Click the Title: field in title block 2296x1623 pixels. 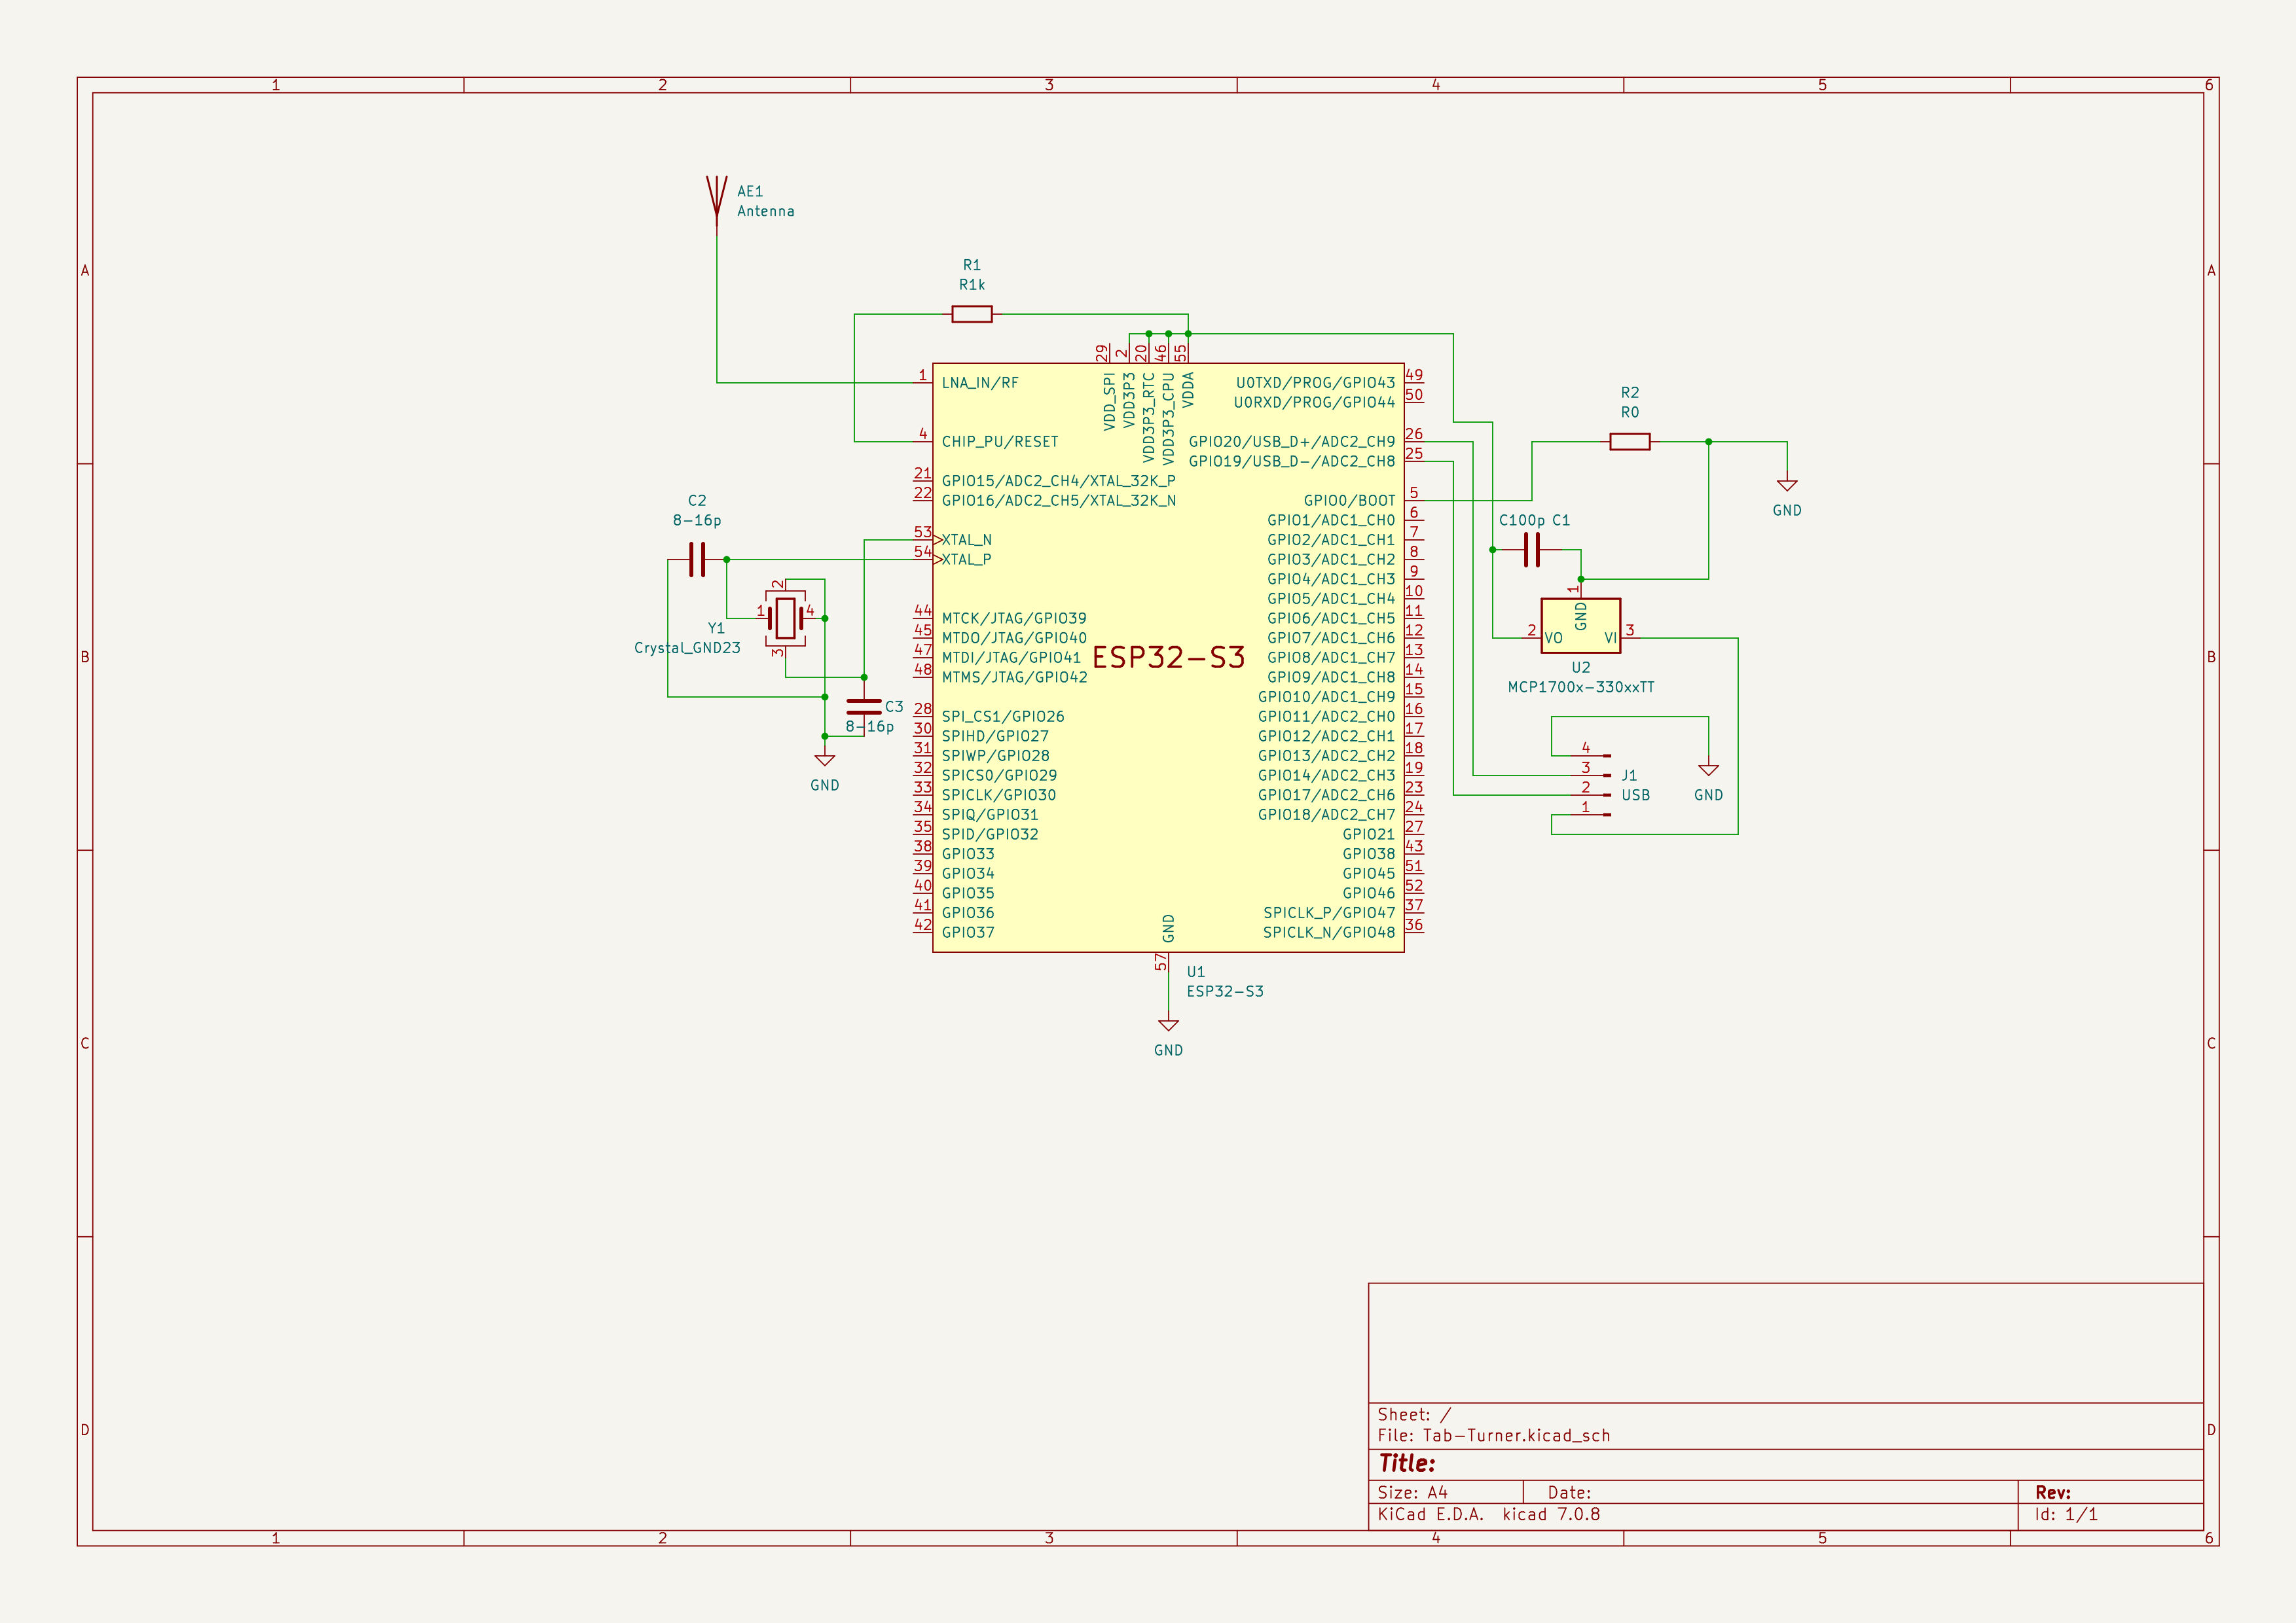pyautogui.click(x=1406, y=1463)
